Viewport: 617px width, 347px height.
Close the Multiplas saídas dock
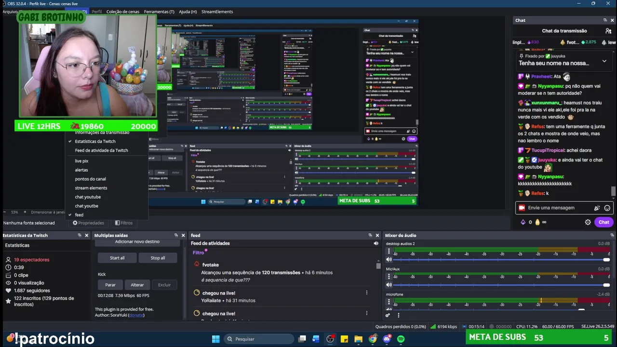click(x=183, y=235)
